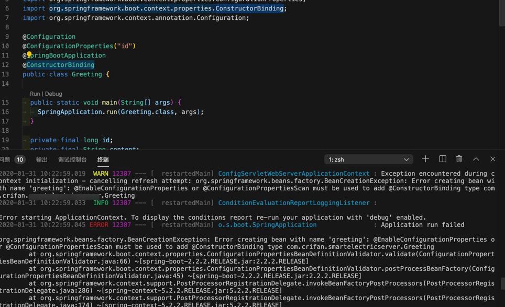Click the ERROR log level label
The image size is (505, 307).
[x=99, y=225]
